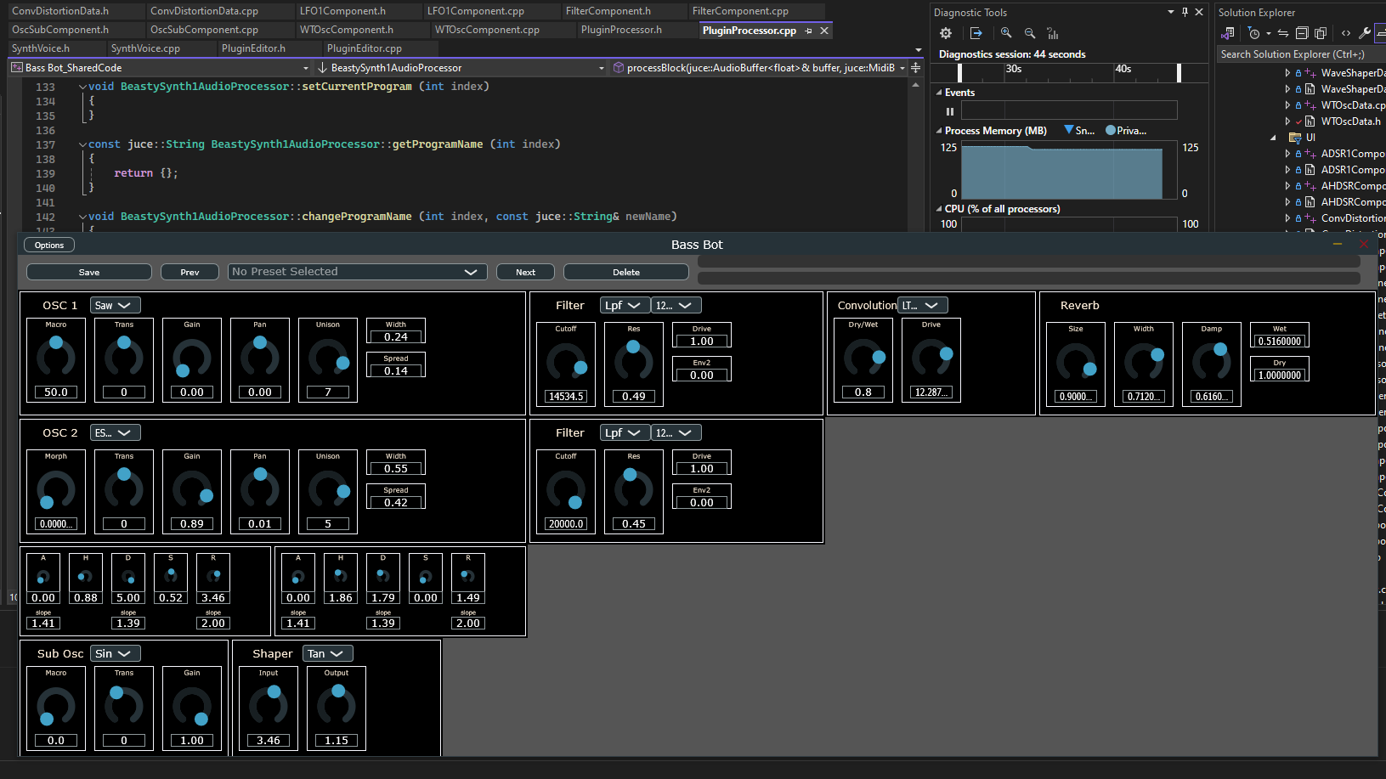Click the export diagnostics output icon
Screen dimensions: 1386x779
click(976, 33)
